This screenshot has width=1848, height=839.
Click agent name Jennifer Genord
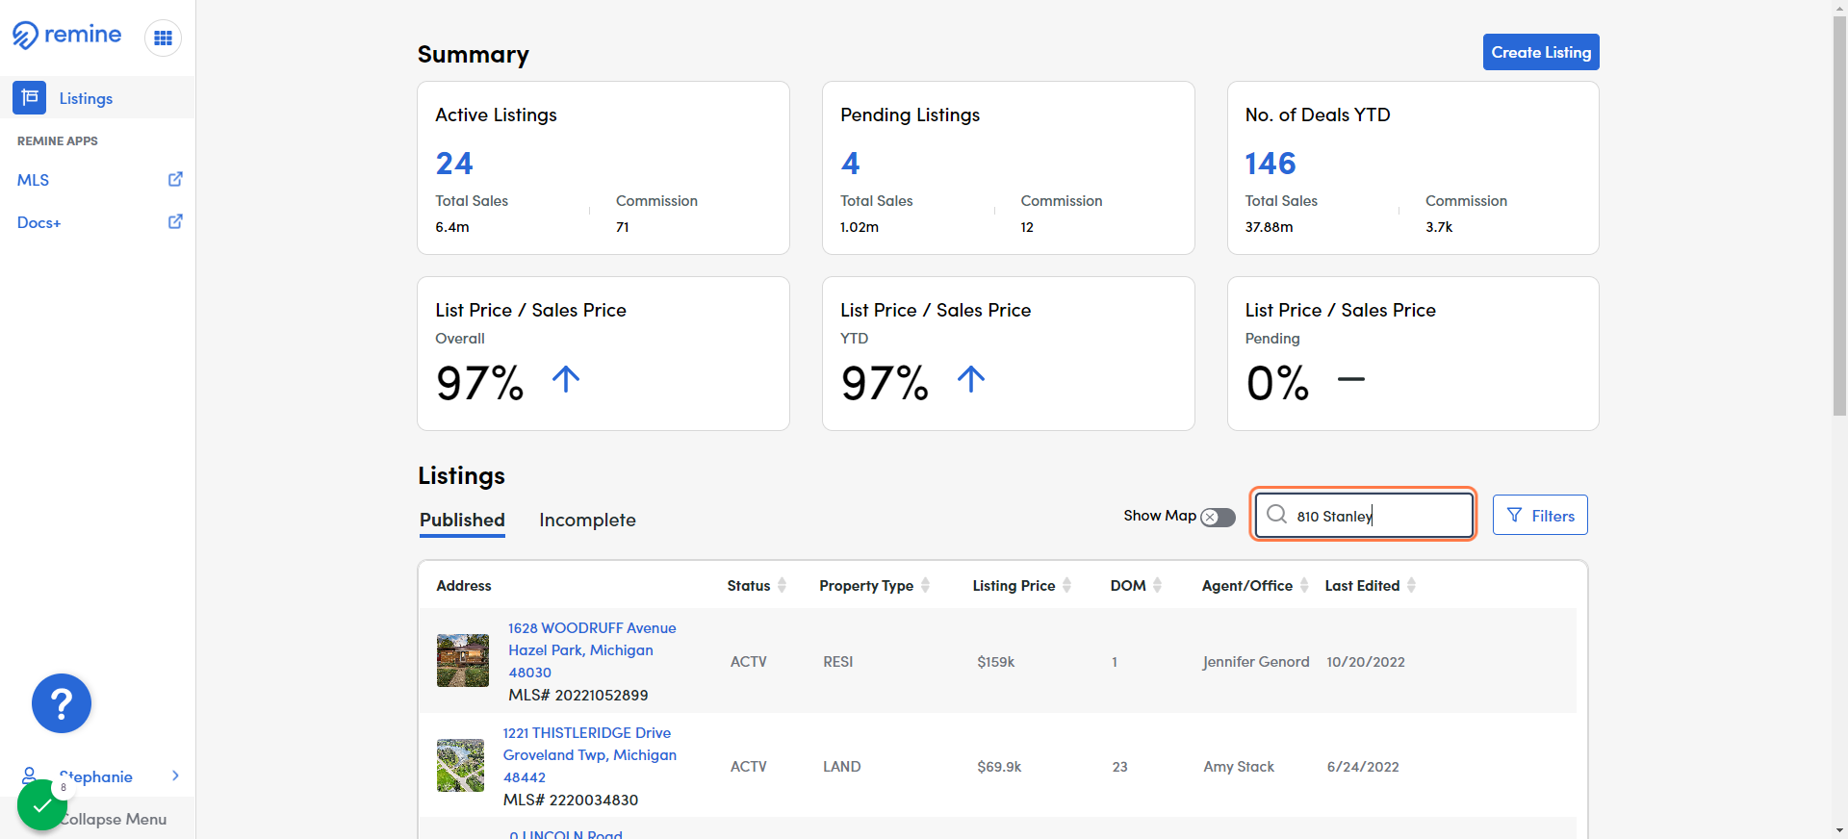(x=1256, y=662)
